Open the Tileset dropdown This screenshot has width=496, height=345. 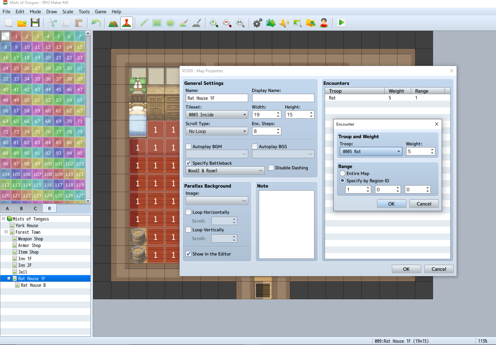pos(217,115)
